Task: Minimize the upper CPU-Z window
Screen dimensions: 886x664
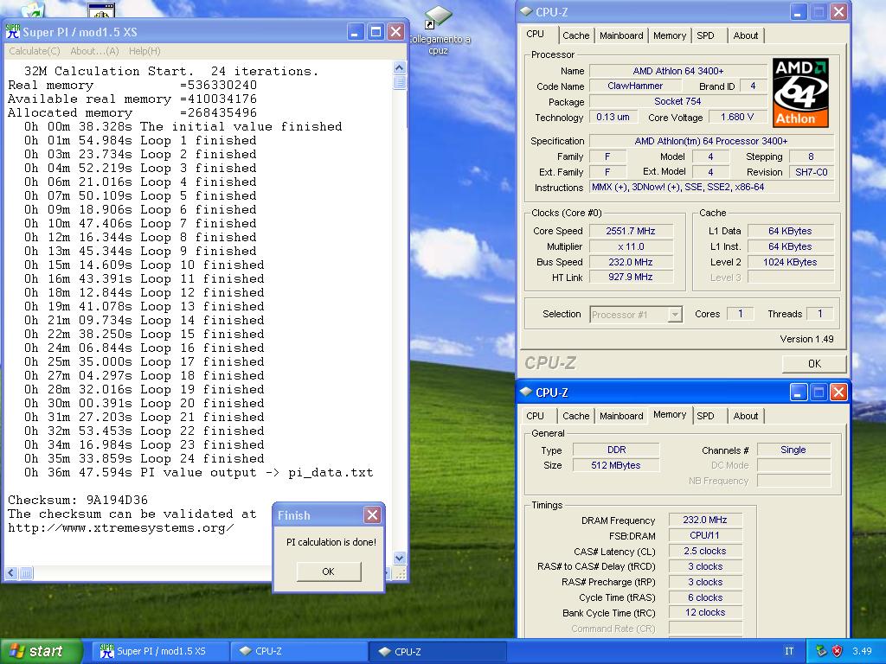Action: point(798,12)
